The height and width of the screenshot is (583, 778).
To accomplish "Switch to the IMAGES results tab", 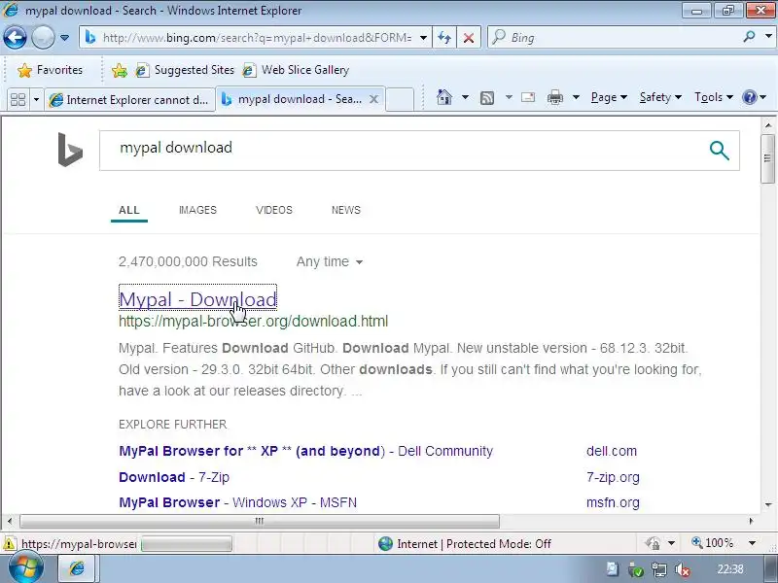I will [x=197, y=210].
